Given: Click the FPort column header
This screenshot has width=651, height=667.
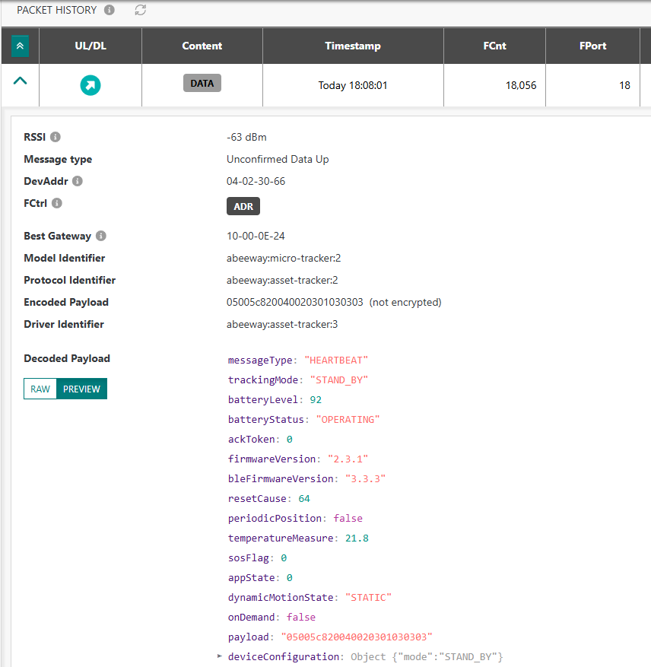Looking at the screenshot, I should (x=592, y=46).
